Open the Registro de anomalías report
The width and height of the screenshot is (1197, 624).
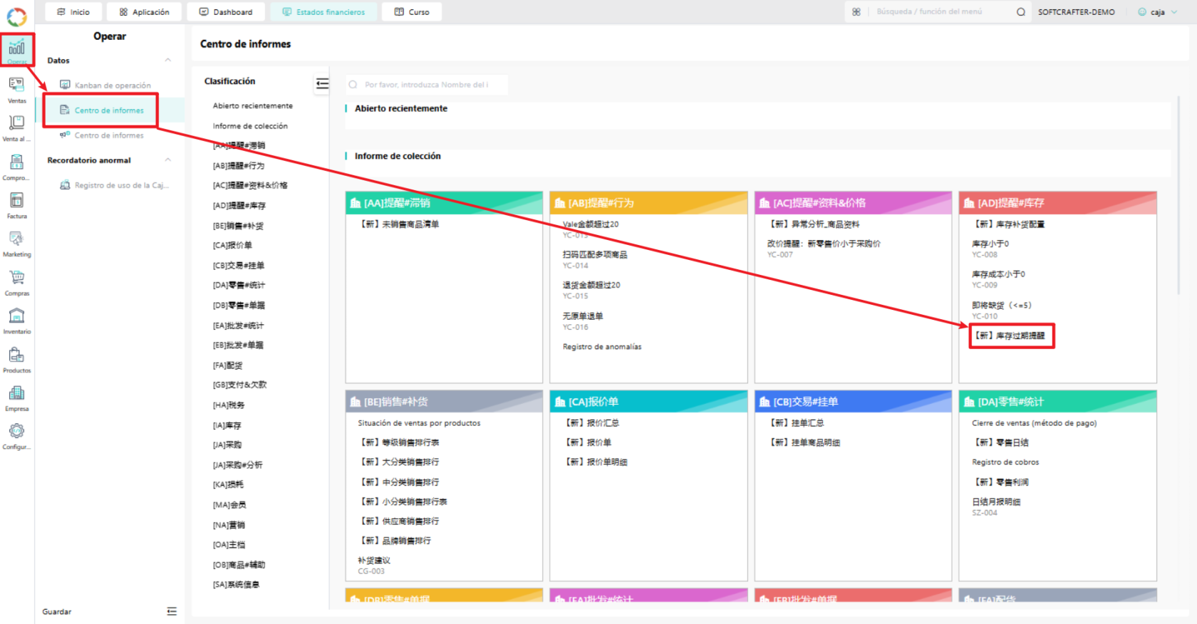(602, 347)
